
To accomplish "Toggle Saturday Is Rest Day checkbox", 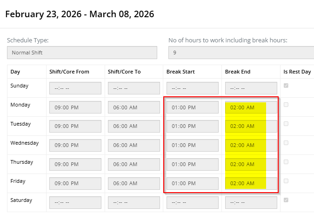I will click(286, 200).
